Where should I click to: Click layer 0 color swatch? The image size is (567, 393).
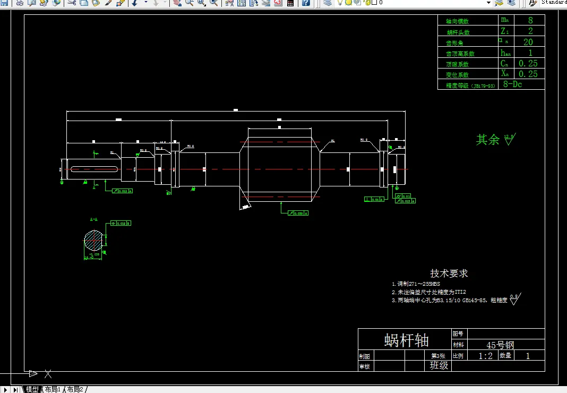click(375, 2)
